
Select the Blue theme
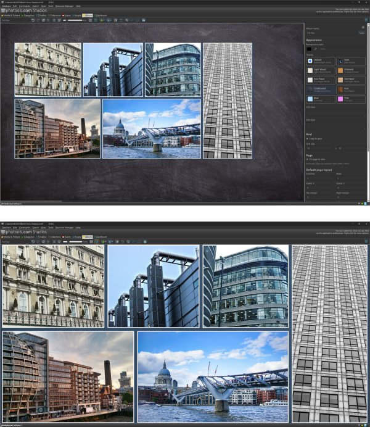tap(321, 99)
